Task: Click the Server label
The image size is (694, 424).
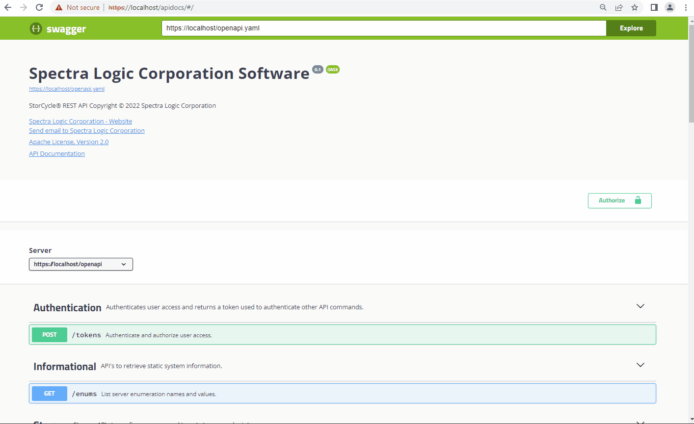Action: tap(40, 250)
